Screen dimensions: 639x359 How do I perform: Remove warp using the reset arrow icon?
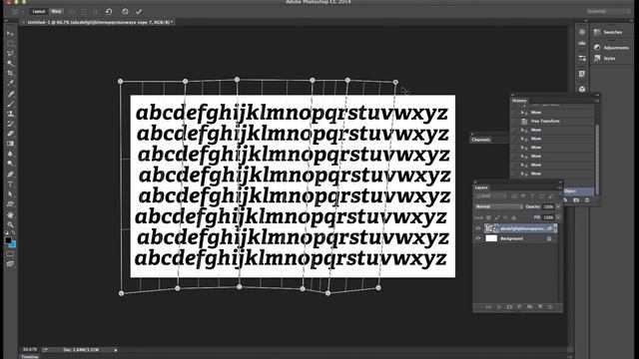coord(109,11)
